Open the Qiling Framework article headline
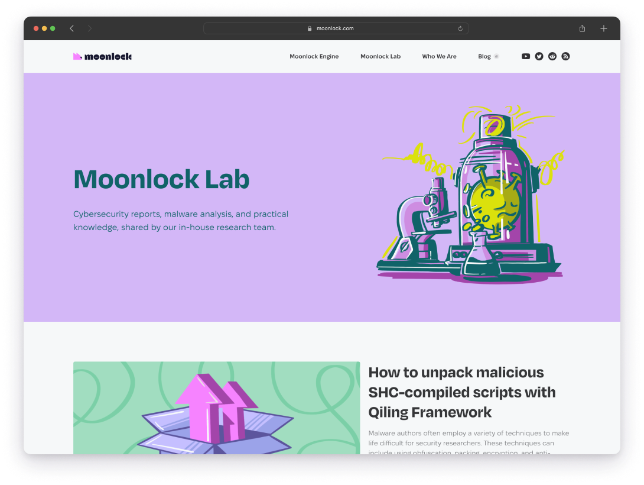The width and height of the screenshot is (644, 485). tap(461, 392)
